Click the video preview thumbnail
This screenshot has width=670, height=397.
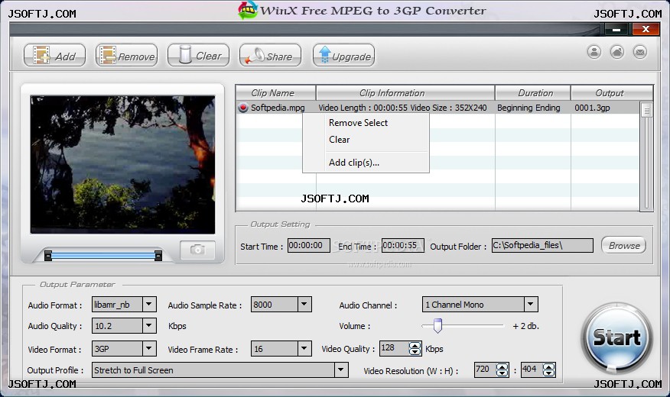(122, 165)
